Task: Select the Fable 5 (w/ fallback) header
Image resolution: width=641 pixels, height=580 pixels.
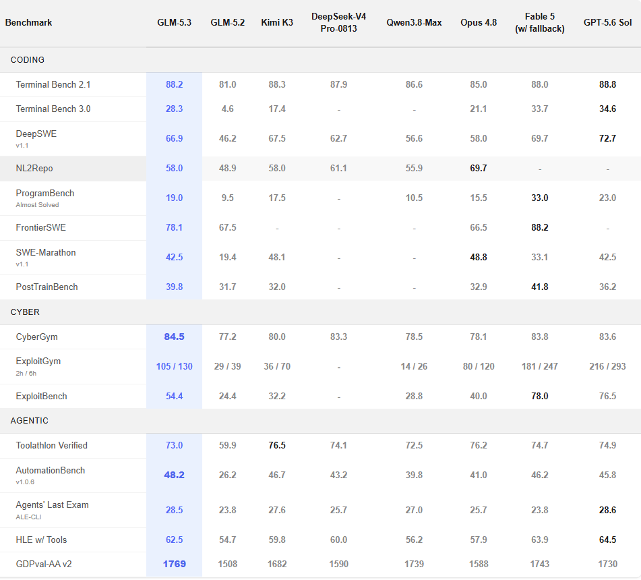Action: point(540,22)
